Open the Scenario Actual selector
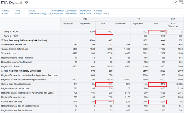 click(5, 12)
